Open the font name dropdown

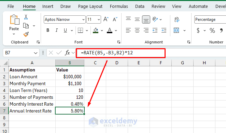[83, 19]
